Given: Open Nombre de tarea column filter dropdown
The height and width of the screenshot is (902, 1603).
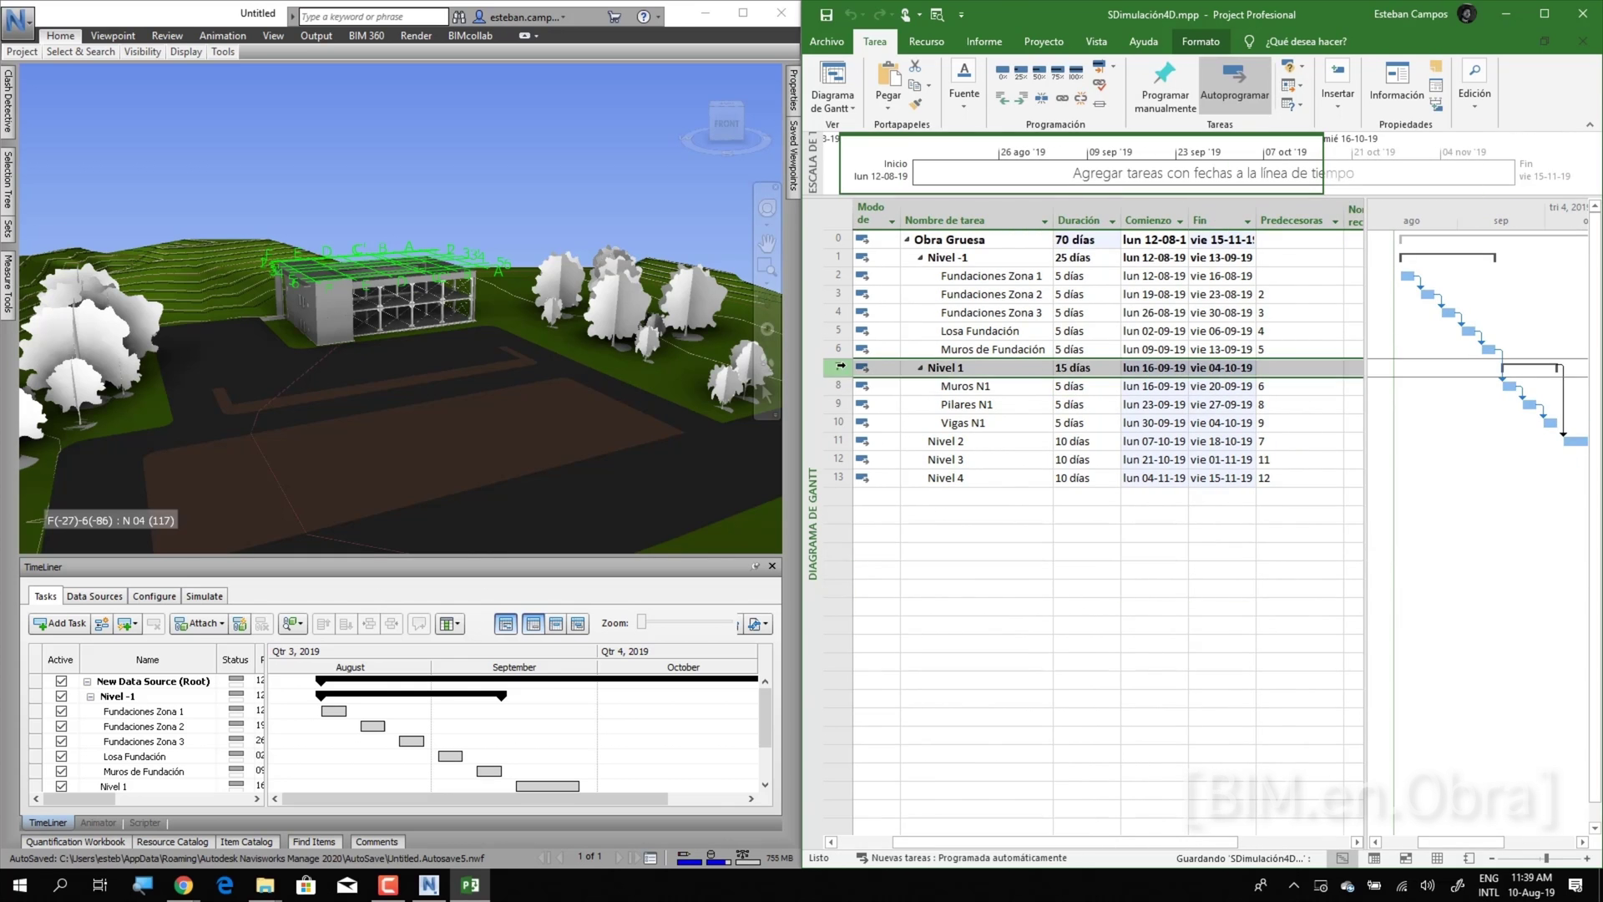Looking at the screenshot, I should point(1044,221).
